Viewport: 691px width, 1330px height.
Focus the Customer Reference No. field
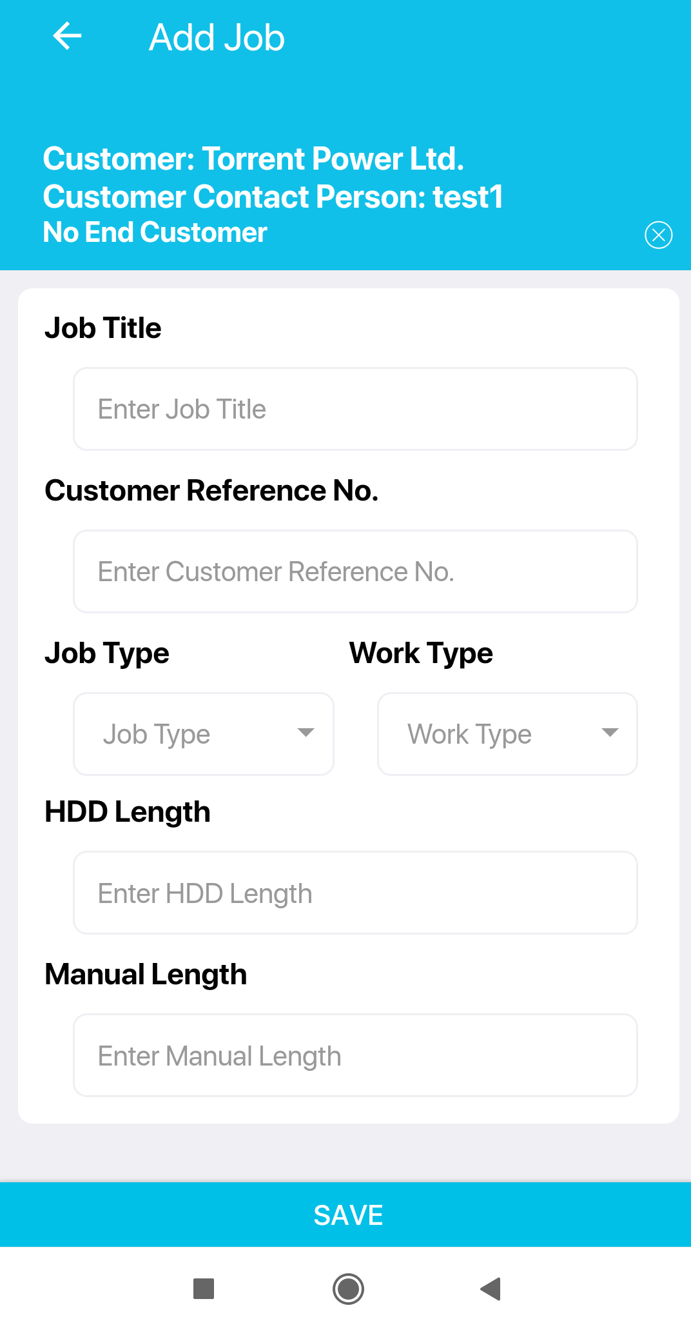click(x=355, y=571)
